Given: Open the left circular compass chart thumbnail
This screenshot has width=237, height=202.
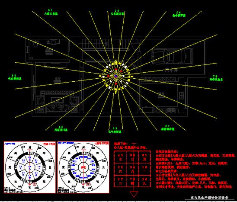Looking at the screenshot, I should click(30, 167).
